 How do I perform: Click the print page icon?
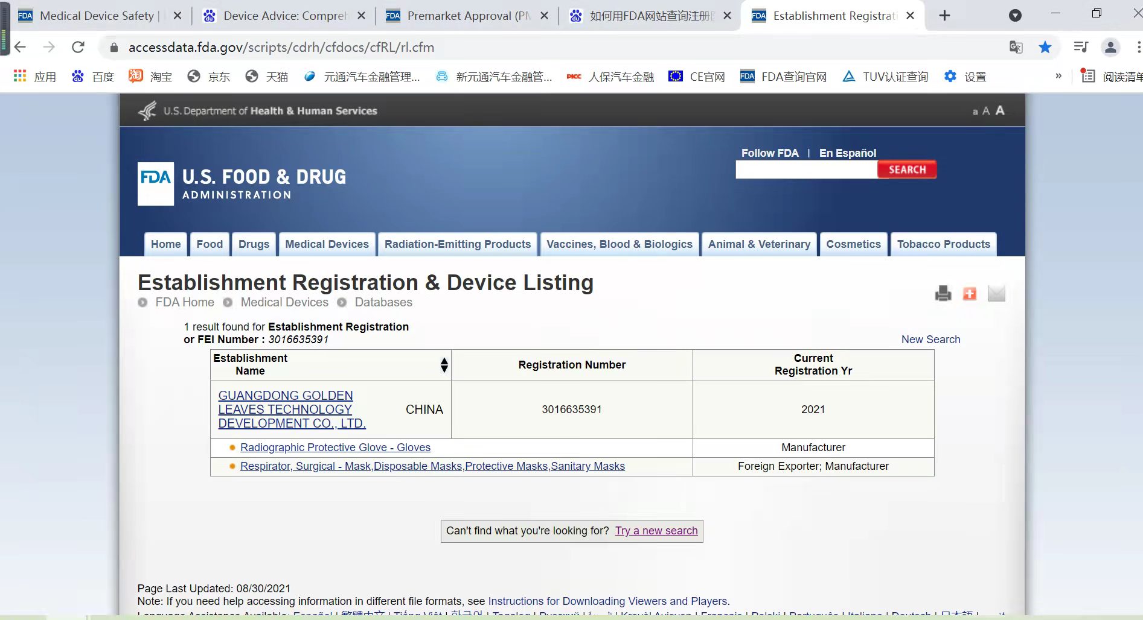pyautogui.click(x=943, y=294)
